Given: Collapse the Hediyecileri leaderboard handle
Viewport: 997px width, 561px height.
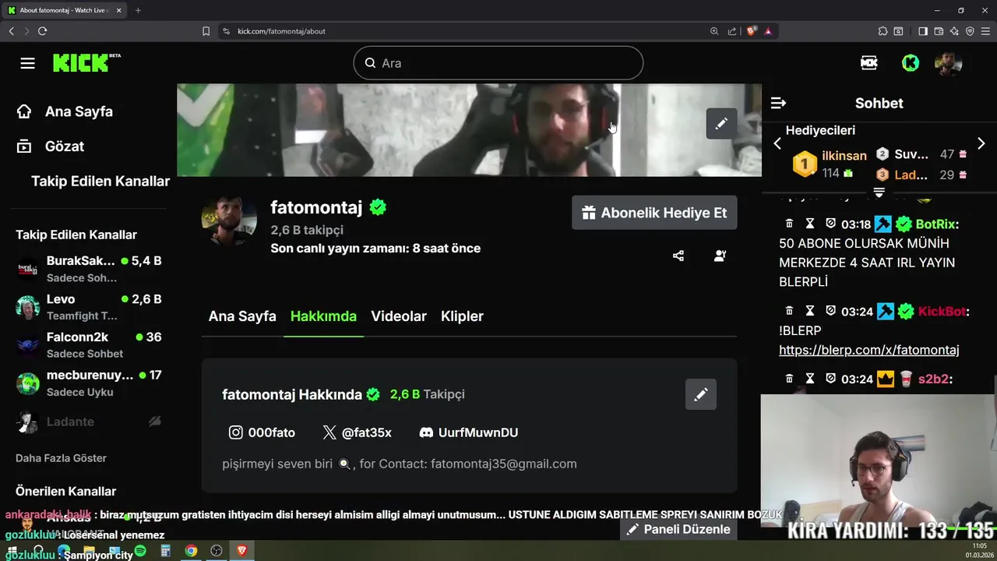Looking at the screenshot, I should pyautogui.click(x=879, y=192).
